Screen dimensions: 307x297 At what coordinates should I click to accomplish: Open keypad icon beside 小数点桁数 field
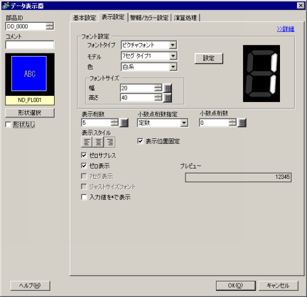(x=242, y=123)
